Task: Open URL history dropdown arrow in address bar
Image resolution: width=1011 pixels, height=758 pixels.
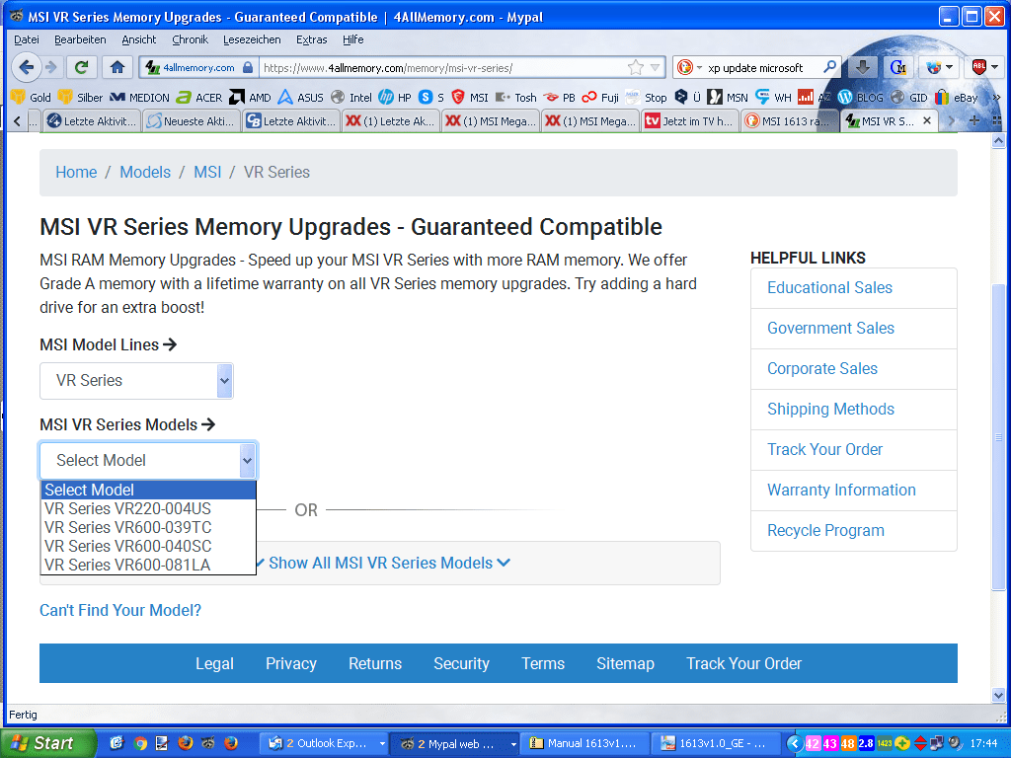Action: [x=656, y=67]
